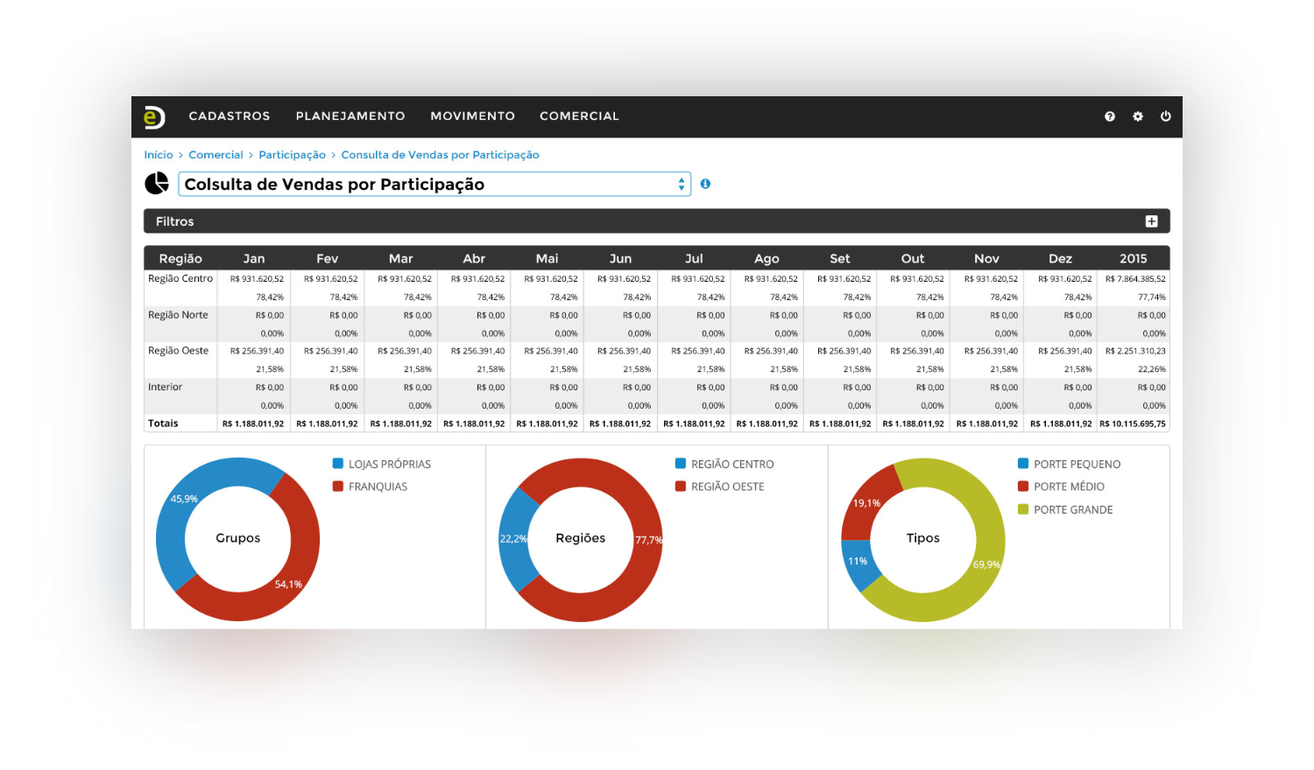Click Consulta de Vendas por Participação breadcrumb
This screenshot has width=1314, height=770.
pos(440,155)
